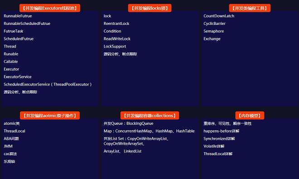Click the 'cas算法' entry
Screen dimensions: 299x179
pyautogui.click(x=10, y=154)
